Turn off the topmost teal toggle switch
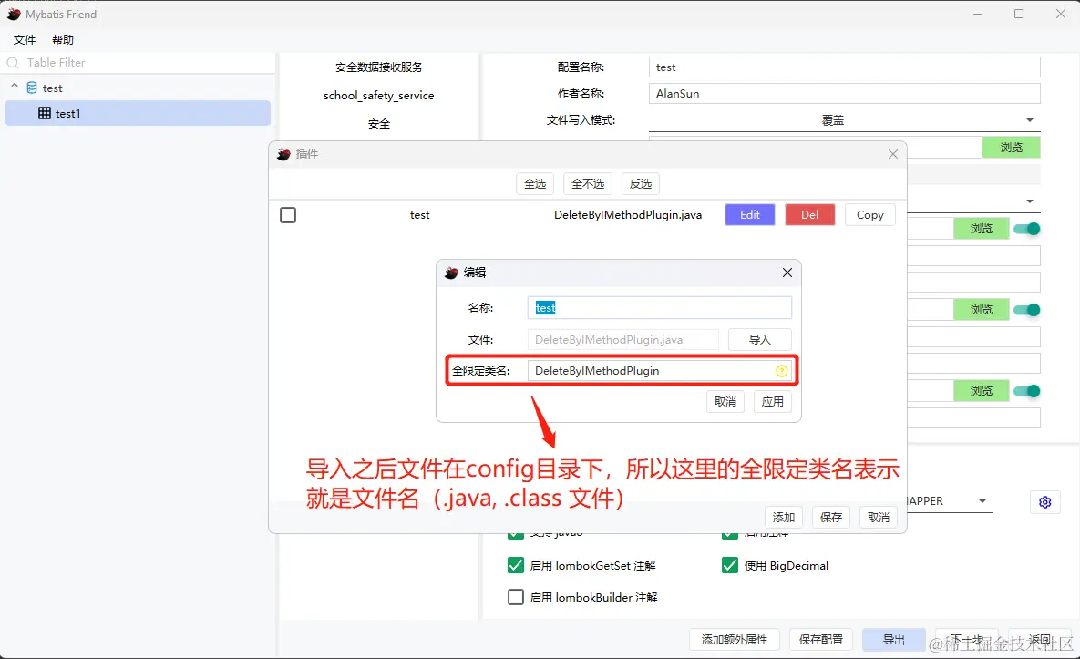This screenshot has height=659, width=1080. click(1027, 229)
